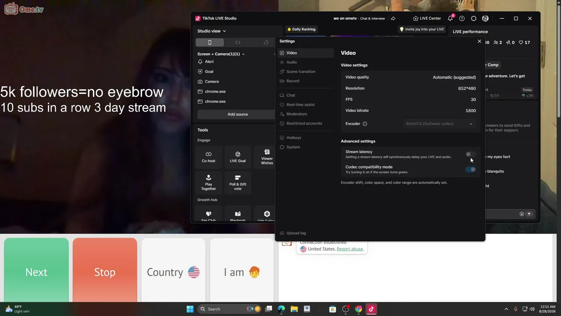561x316 pixels.
Task: Select portrait phone layout view
Action: click(x=209, y=43)
